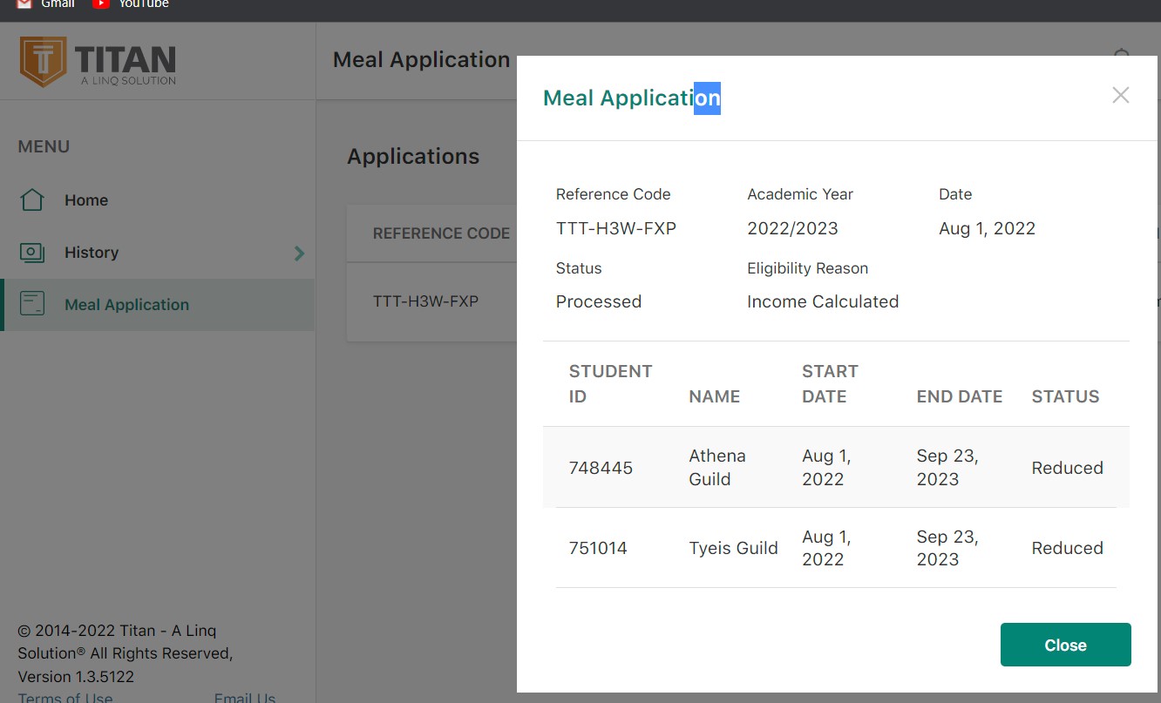Click the Terms of Use link
The width and height of the screenshot is (1161, 703).
click(65, 697)
